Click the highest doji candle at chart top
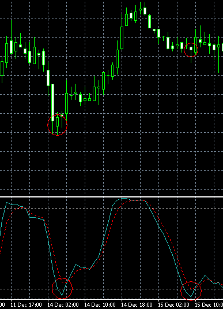The width and height of the screenshot is (223, 309). coord(141,9)
